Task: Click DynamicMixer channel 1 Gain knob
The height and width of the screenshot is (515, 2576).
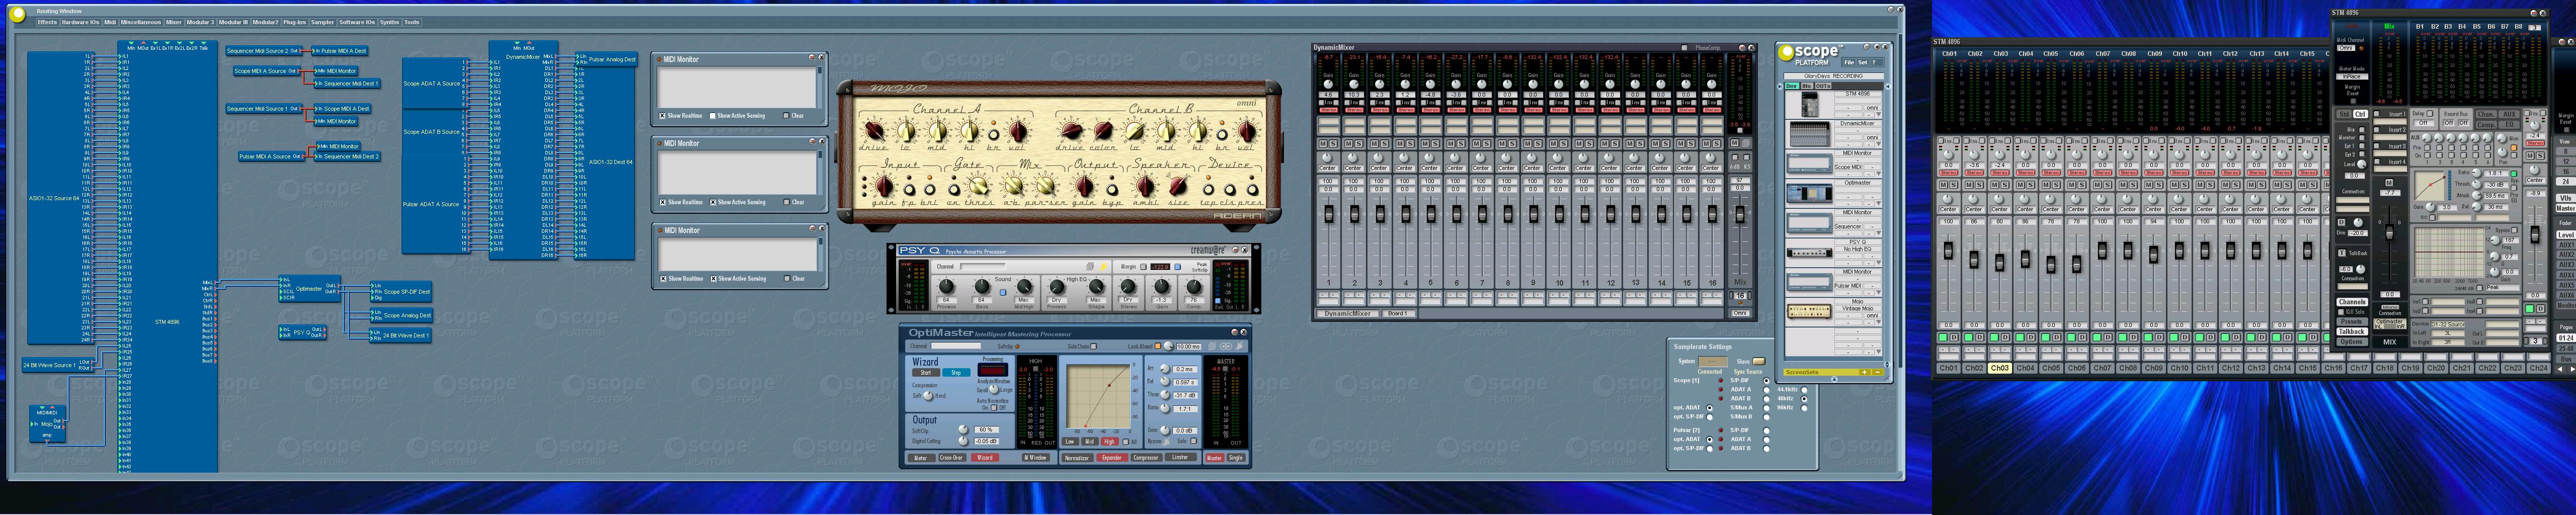Action: point(1328,84)
